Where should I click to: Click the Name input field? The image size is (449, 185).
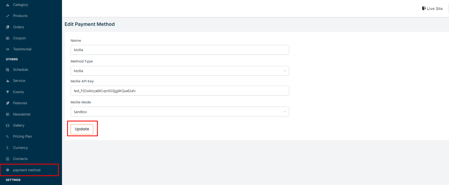click(180, 50)
